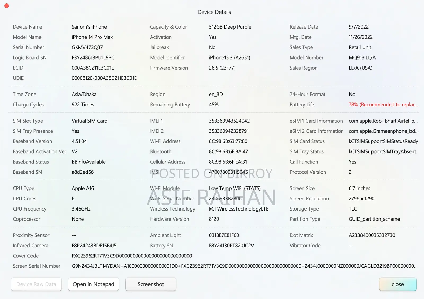Select remaining battery value 45%
Image resolution: width=424 pixels, height=299 pixels.
pos(214,105)
